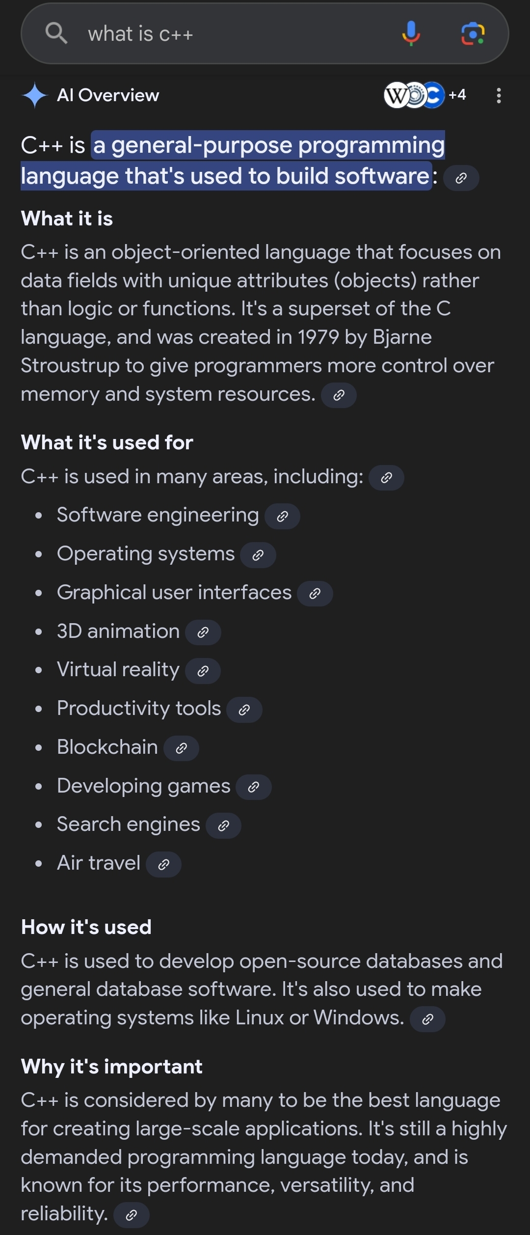Open link icon beside 'build software:' headline
Viewport: 530px width, 1235px height.
[x=461, y=178]
